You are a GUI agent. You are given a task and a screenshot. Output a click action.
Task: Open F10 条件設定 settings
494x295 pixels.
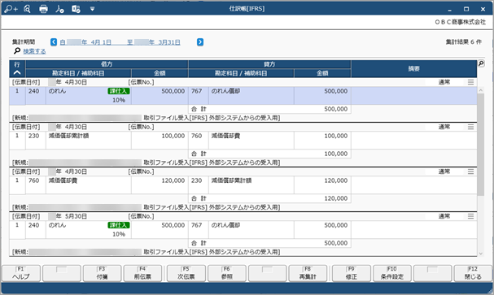point(392,273)
